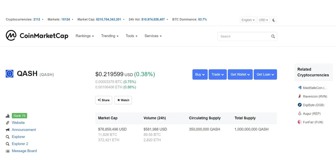Click the Watch star button
This screenshot has height=155, width=336.
pos(123,100)
